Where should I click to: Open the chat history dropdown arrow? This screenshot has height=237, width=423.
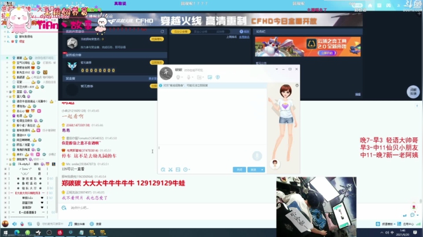pyautogui.click(x=189, y=170)
